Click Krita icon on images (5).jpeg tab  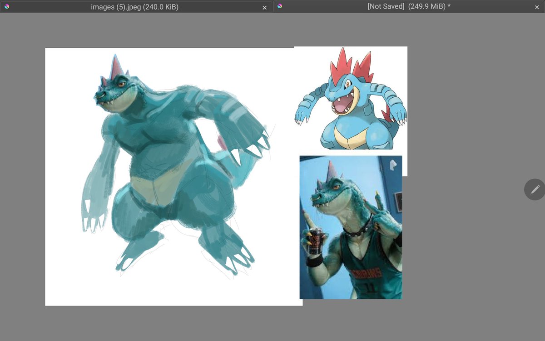pos(7,6)
